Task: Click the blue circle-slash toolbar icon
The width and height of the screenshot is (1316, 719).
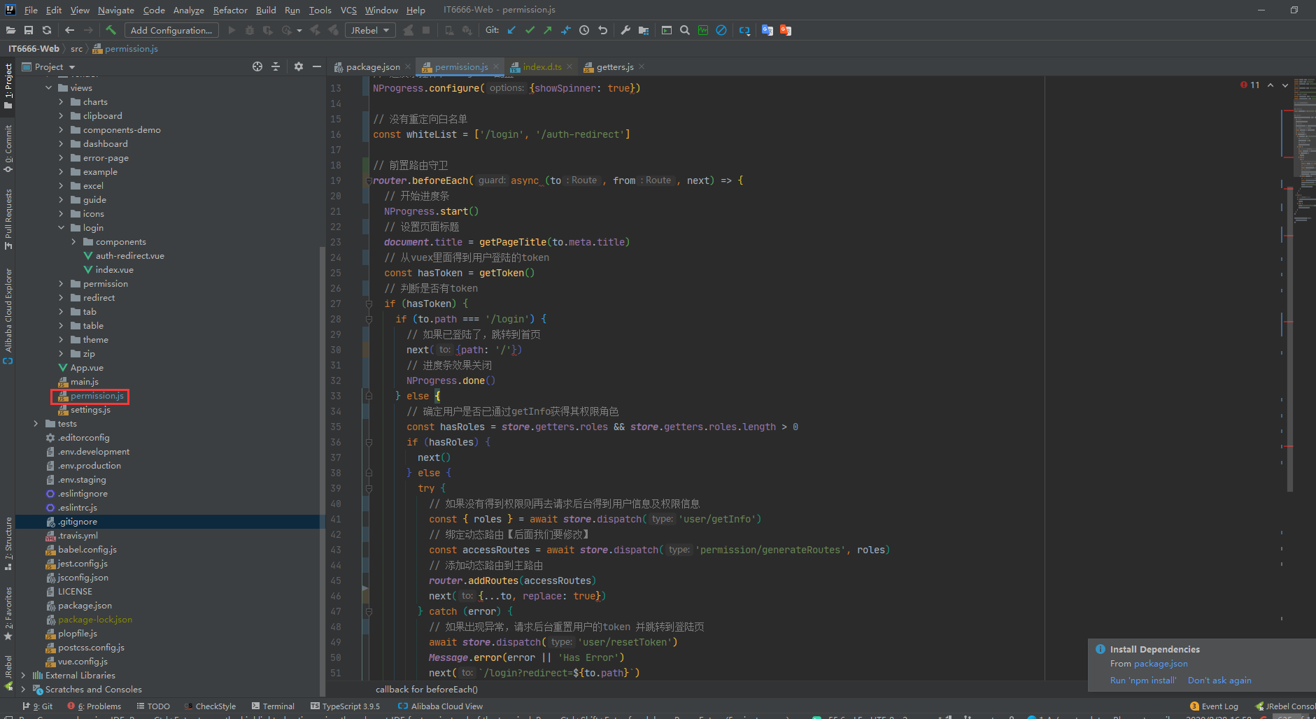Action: pos(721,30)
